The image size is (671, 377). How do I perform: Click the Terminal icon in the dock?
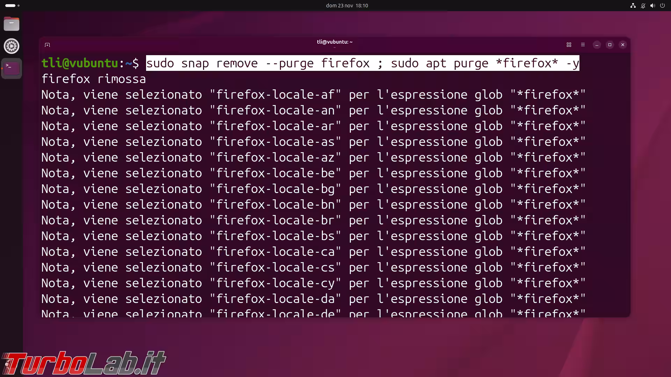[x=12, y=68]
